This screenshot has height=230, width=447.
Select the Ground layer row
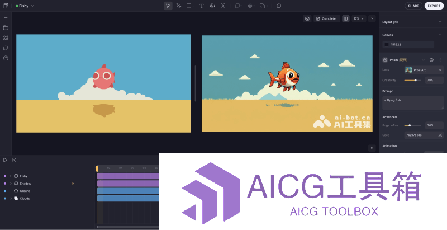[47, 191]
